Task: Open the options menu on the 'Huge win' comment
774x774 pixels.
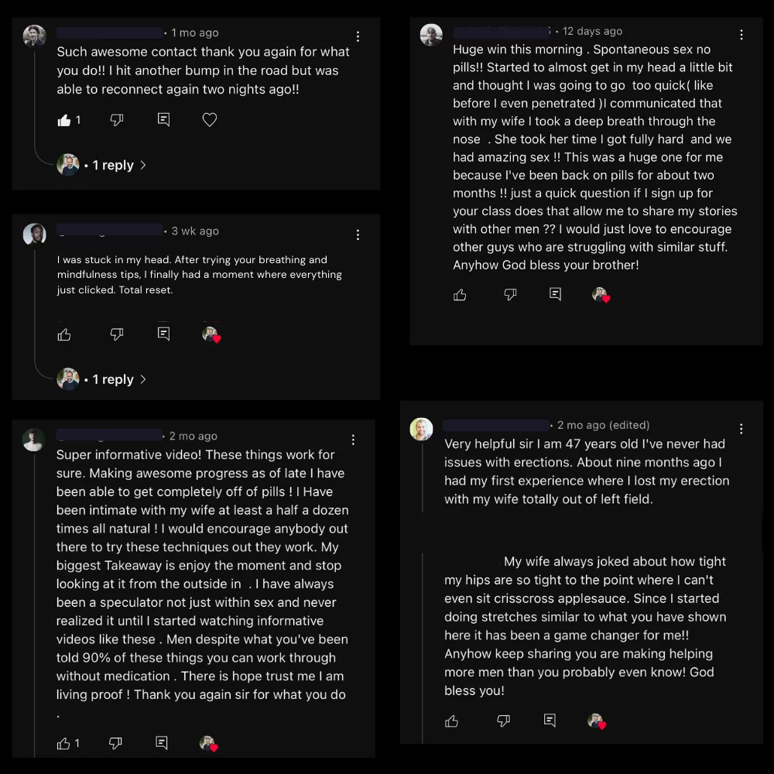Action: pyautogui.click(x=741, y=34)
